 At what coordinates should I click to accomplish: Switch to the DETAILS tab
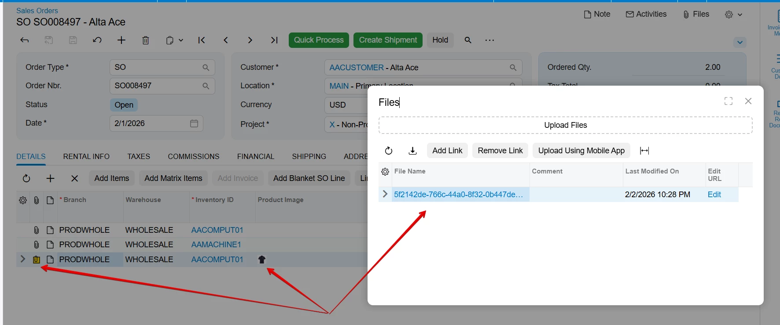tap(31, 156)
